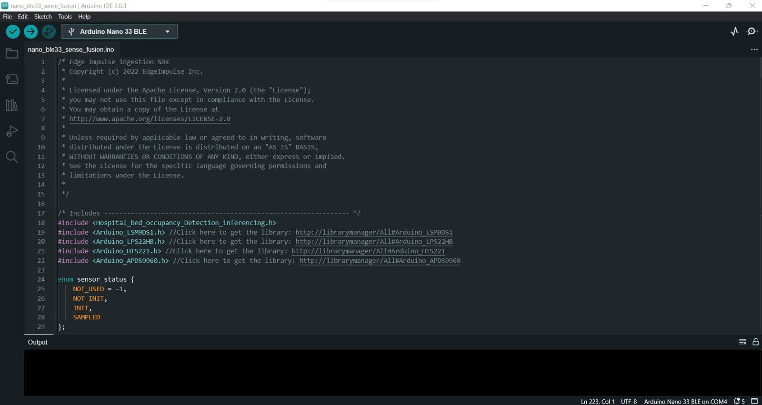Select the nano_ble33_sense_fusion.ino tab
The width and height of the screenshot is (762, 405).
click(x=71, y=49)
